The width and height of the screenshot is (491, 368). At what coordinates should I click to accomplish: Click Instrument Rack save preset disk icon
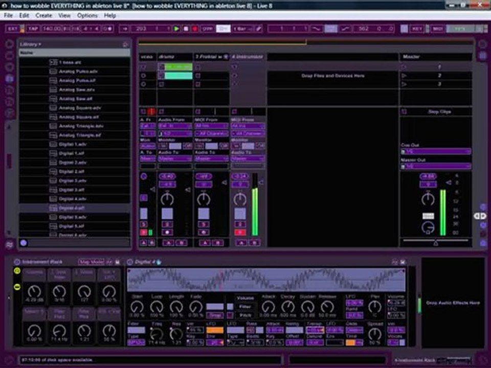[x=118, y=262]
